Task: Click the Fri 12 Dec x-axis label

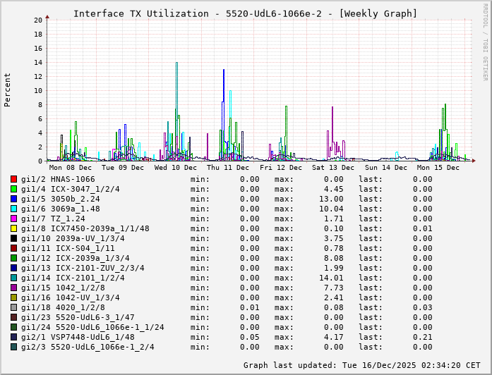Action: [281, 168]
